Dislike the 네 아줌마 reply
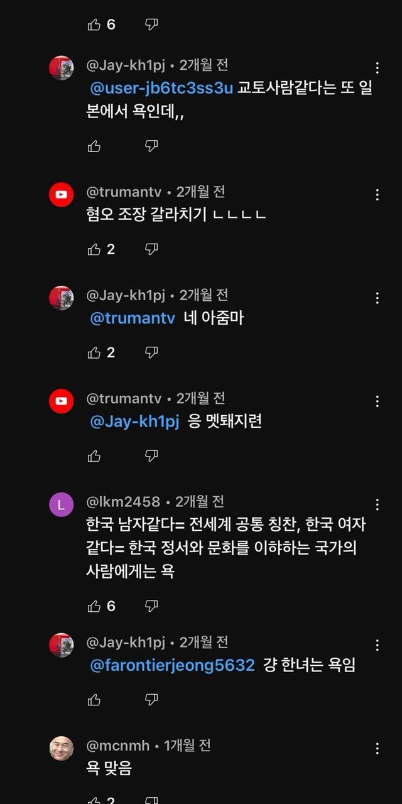The width and height of the screenshot is (402, 804). tap(151, 352)
